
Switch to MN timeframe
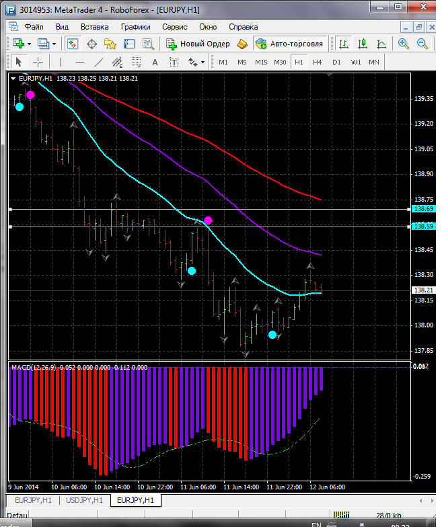click(x=374, y=62)
